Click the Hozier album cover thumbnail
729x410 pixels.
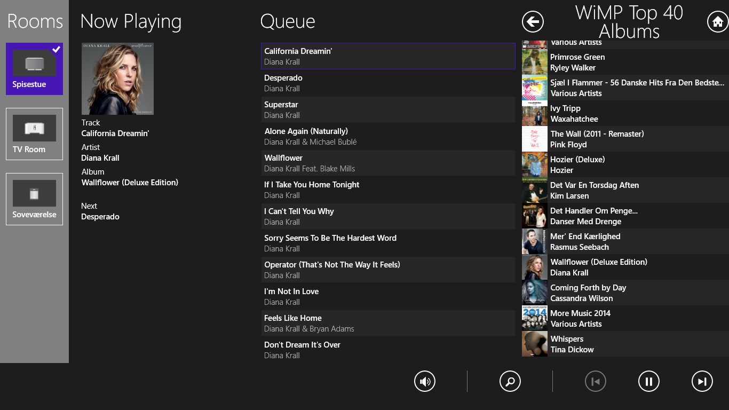click(x=535, y=164)
